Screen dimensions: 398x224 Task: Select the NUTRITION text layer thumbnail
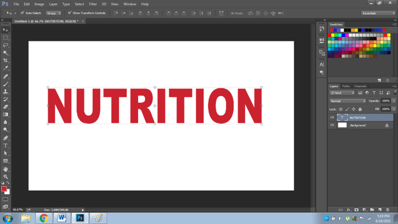(x=342, y=117)
